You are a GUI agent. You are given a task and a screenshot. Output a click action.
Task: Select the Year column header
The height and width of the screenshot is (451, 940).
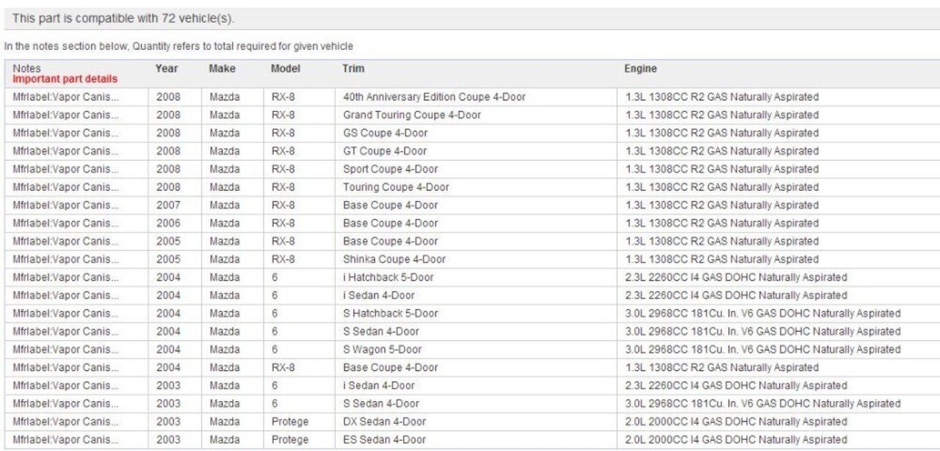166,69
